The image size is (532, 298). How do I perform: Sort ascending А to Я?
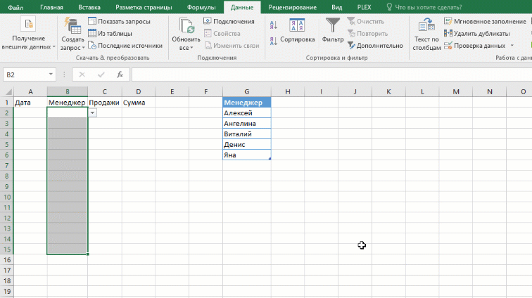[274, 25]
